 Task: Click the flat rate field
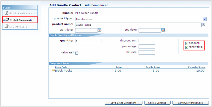tap(147, 52)
